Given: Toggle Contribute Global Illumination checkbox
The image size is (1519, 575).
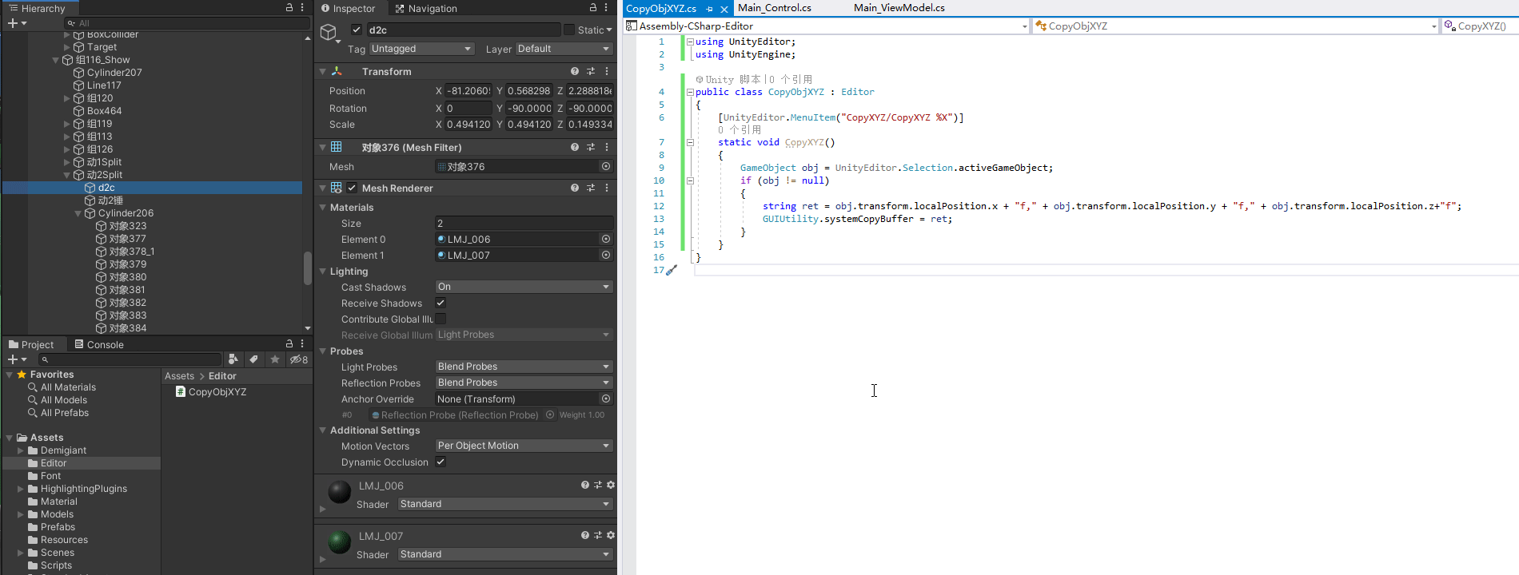Looking at the screenshot, I should pyautogui.click(x=441, y=319).
